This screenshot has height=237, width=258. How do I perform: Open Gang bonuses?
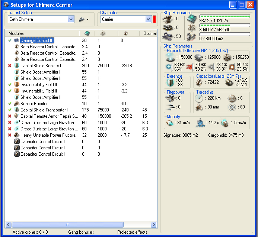click(x=81, y=232)
